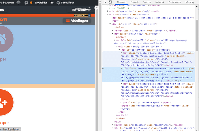Screen dimensions: 199x131
Task: Click the grey house circle icon
Action: [x=6, y=39]
